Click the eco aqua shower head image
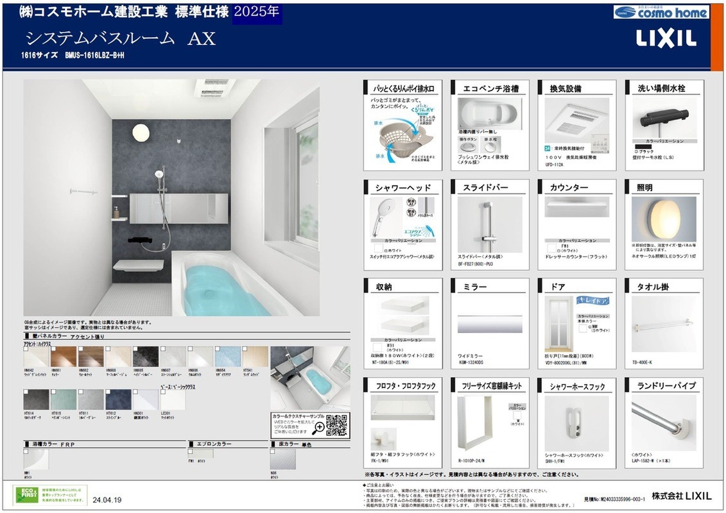The width and height of the screenshot is (726, 513). pyautogui.click(x=392, y=217)
